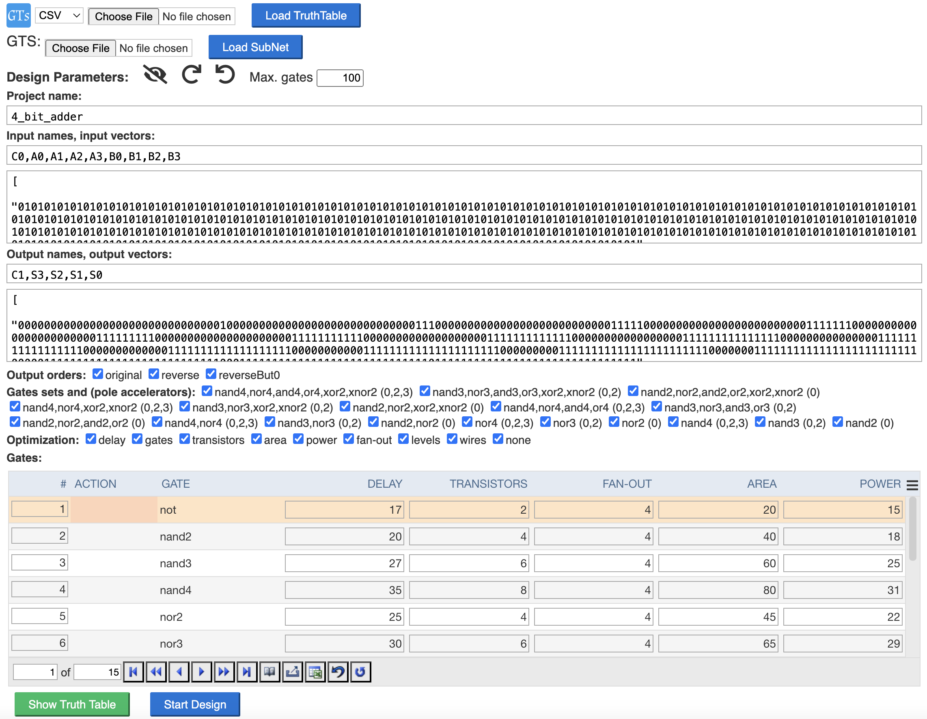927x719 pixels.
Task: Sort table by the DELAY column header
Action: point(384,484)
